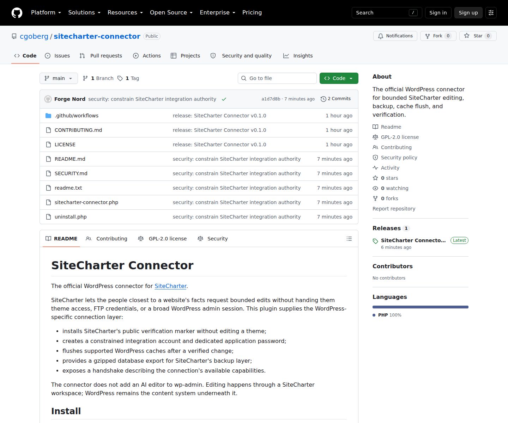
Task: Expand the Open Source menu
Action: point(171,13)
